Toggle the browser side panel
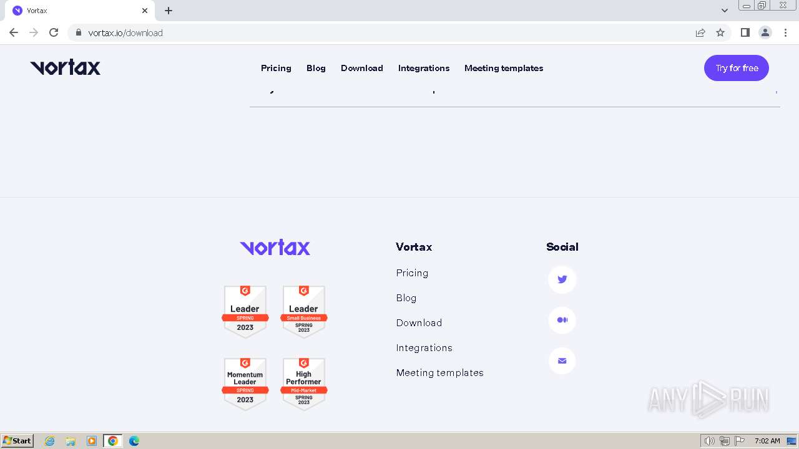 (x=745, y=32)
